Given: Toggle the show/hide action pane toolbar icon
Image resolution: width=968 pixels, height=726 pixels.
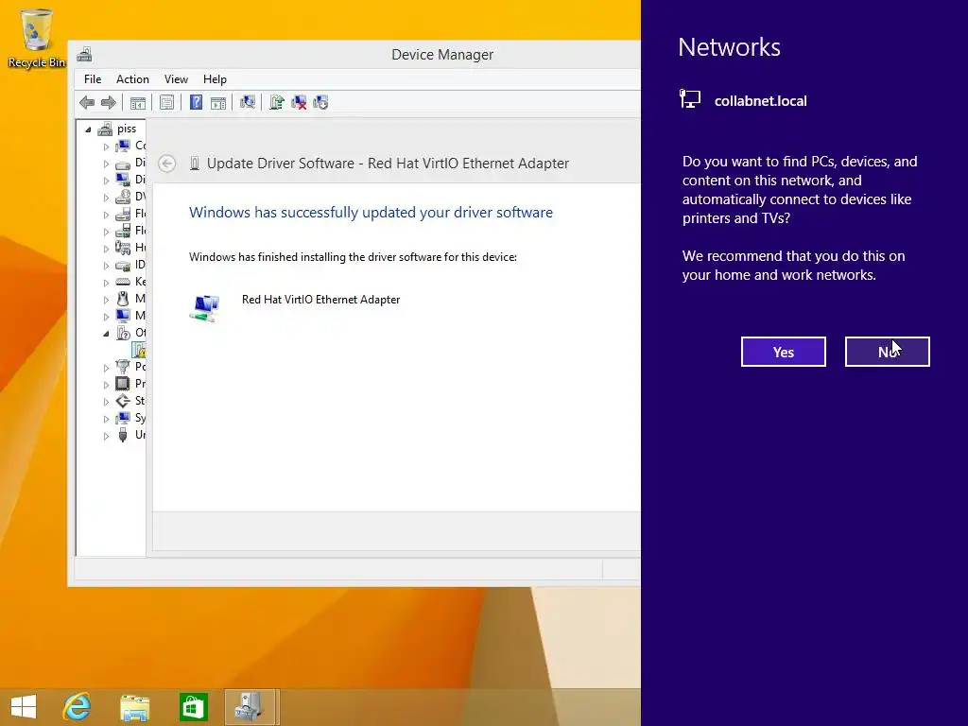Looking at the screenshot, I should click(x=218, y=102).
